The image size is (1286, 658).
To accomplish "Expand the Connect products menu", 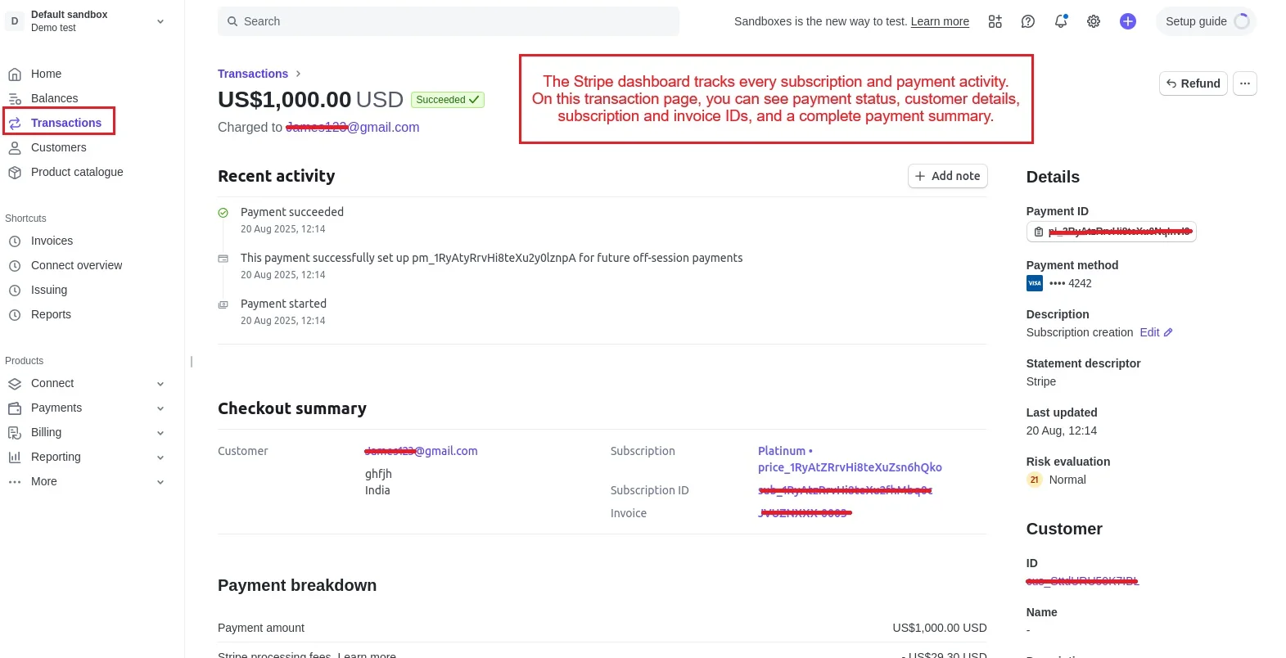I will click(x=160, y=383).
